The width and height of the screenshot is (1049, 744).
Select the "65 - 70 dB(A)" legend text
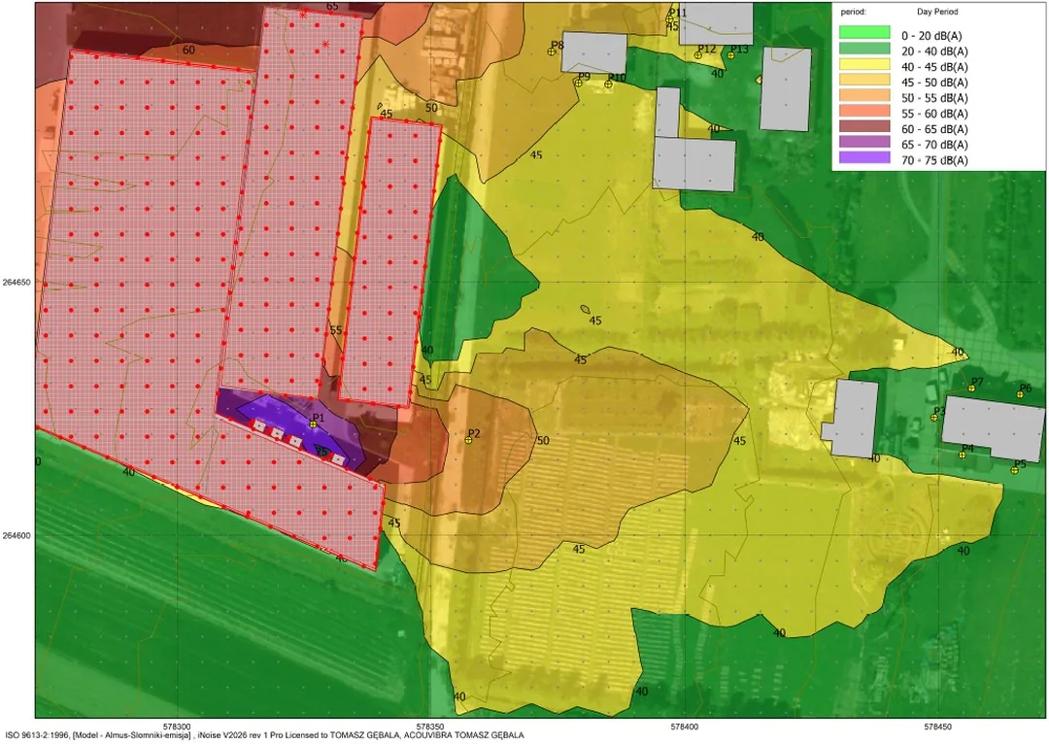pyautogui.click(x=934, y=145)
